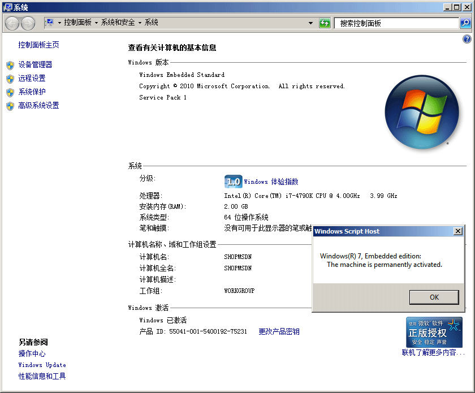
Task: Click the 搜索控制面板 search field
Action: click(x=396, y=23)
